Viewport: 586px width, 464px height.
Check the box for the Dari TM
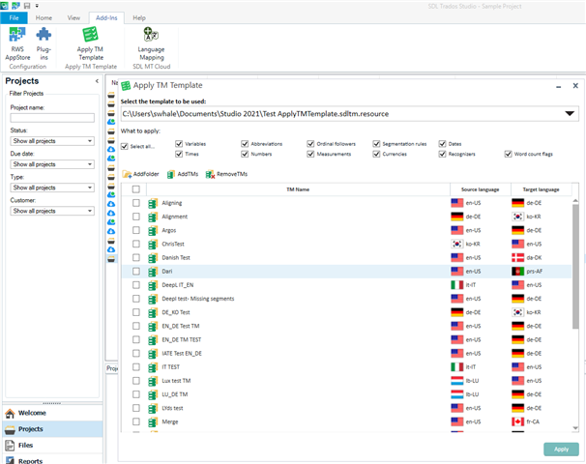[136, 272]
